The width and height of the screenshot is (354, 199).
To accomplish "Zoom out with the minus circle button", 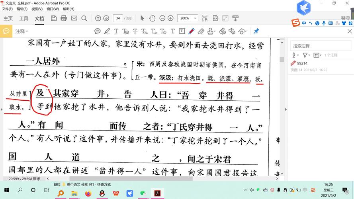I will tap(162, 18).
